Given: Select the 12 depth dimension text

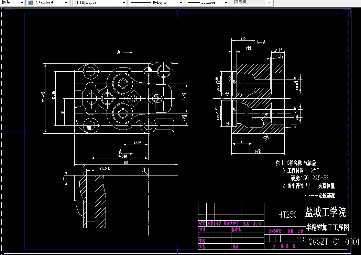Looking at the screenshot, I should 65,178.
